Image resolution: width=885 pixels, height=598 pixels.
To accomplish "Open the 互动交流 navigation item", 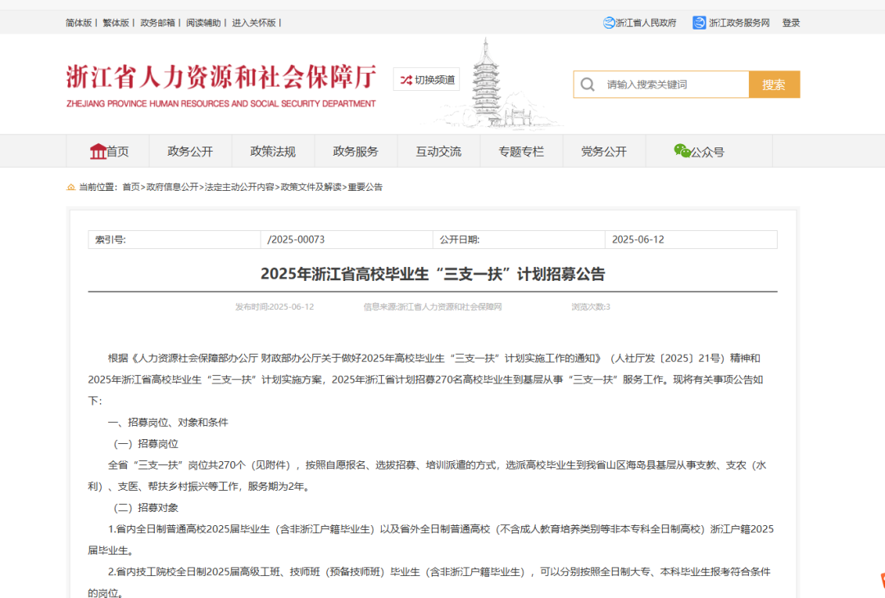I will click(438, 152).
